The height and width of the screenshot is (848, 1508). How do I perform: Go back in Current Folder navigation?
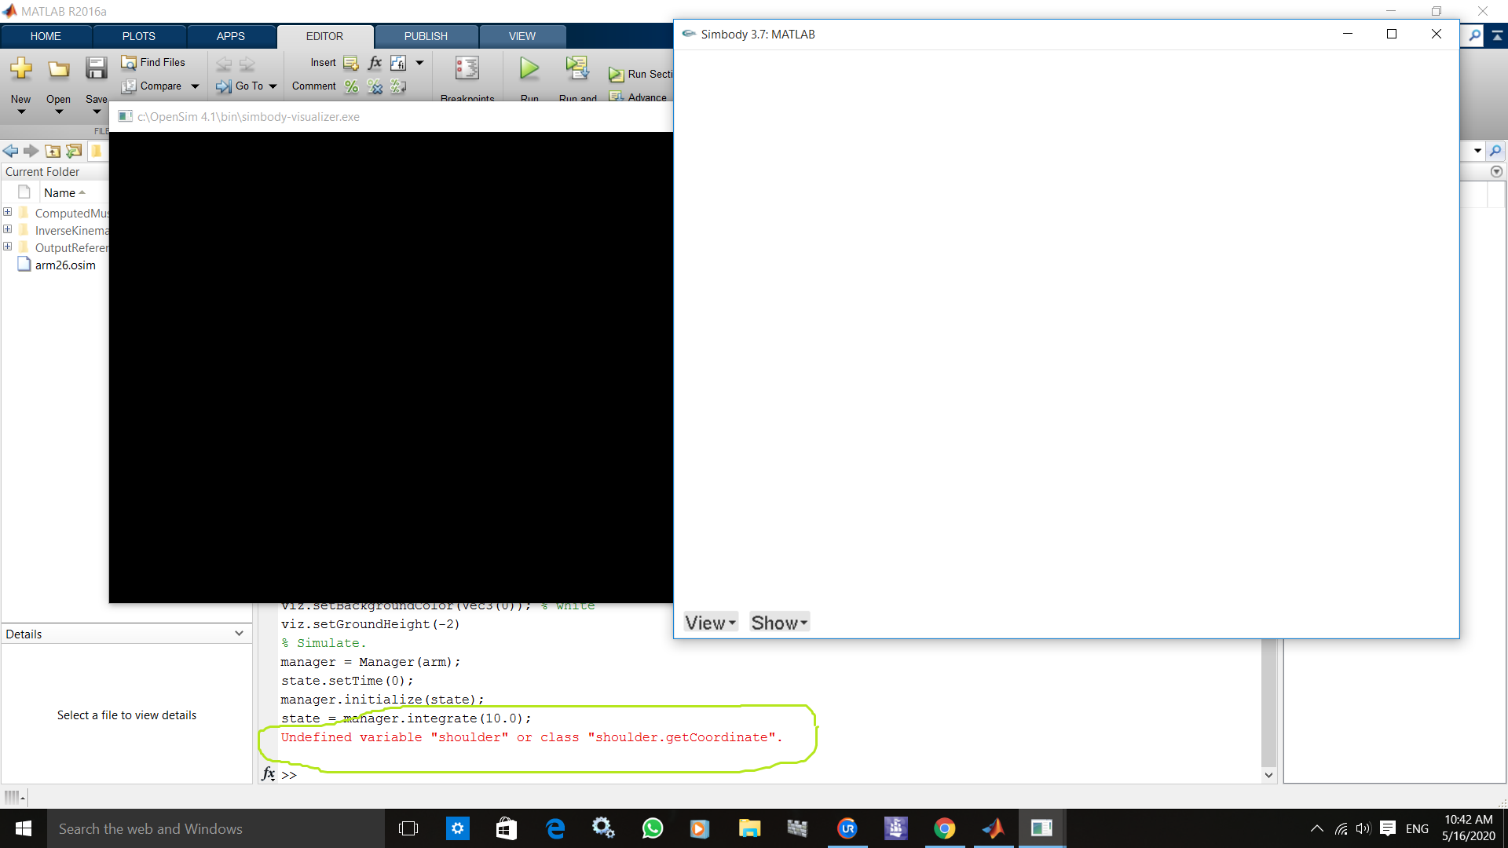pos(10,151)
